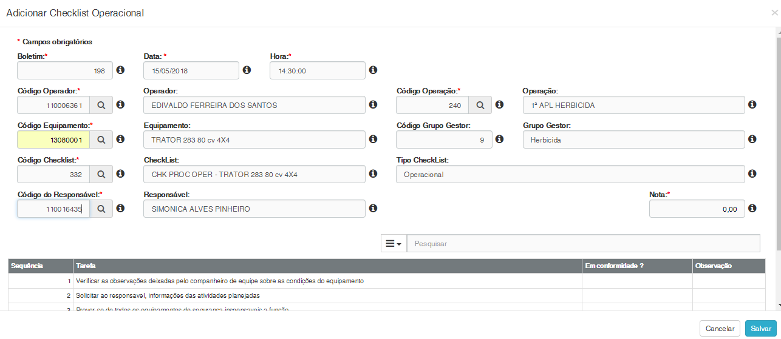
Task: Click info icon next to Nota field
Action: point(752,209)
